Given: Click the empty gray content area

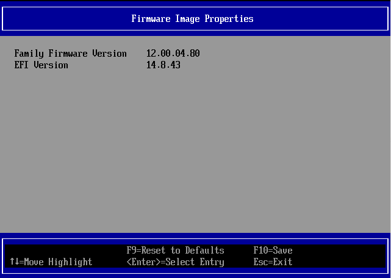Looking at the screenshot, I should pyautogui.click(x=195, y=152).
